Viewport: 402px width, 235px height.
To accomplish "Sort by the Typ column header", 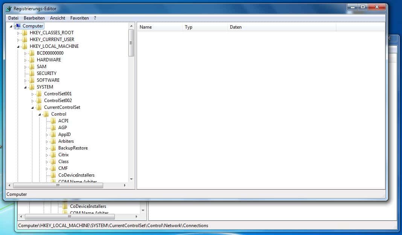I will point(205,27).
